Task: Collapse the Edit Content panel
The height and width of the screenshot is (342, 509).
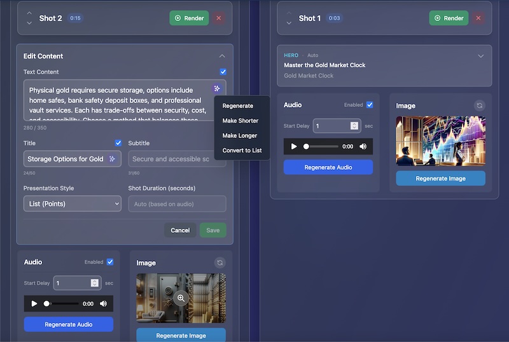Action: (x=222, y=56)
